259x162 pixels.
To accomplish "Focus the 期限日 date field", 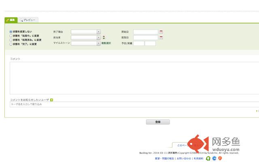I will pos(146,38).
